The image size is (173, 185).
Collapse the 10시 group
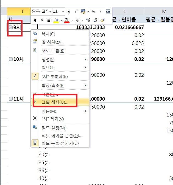coord(10,59)
